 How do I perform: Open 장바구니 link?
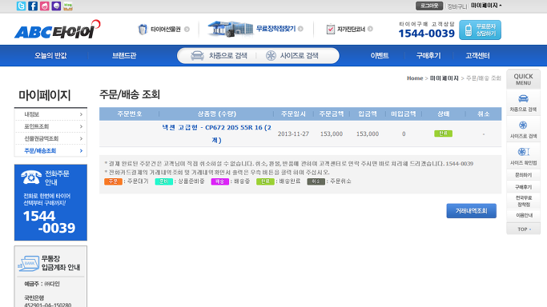[x=457, y=6]
